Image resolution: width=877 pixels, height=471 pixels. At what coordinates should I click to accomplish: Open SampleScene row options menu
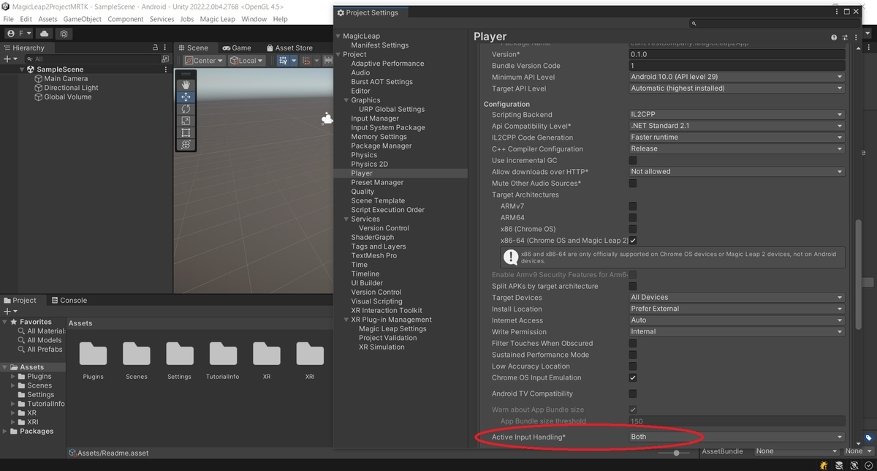pyautogui.click(x=167, y=69)
